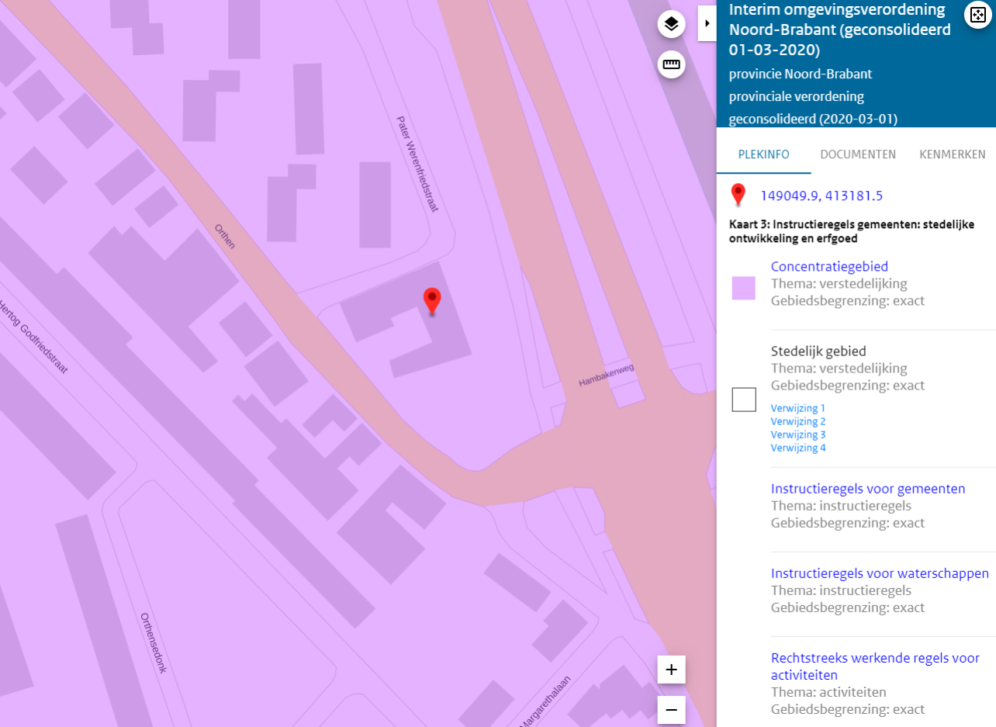This screenshot has height=727, width=996.
Task: Click the purple Concentratiegebied color swatch
Action: (744, 288)
